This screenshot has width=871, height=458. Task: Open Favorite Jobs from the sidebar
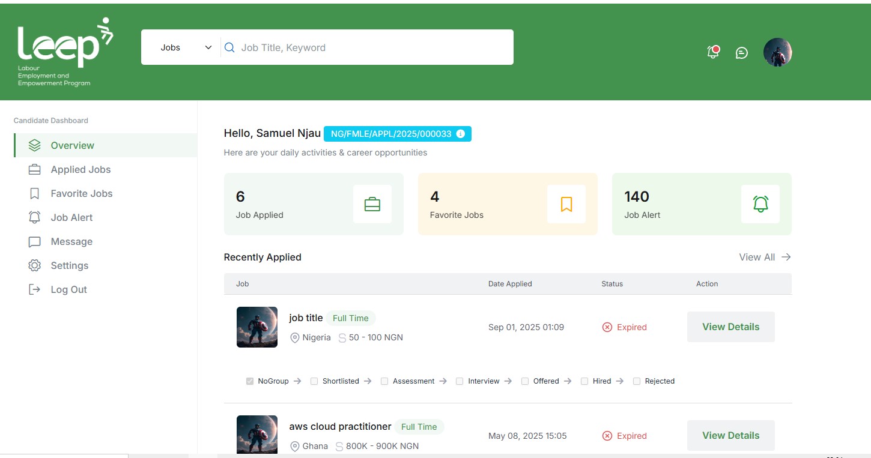pos(81,193)
